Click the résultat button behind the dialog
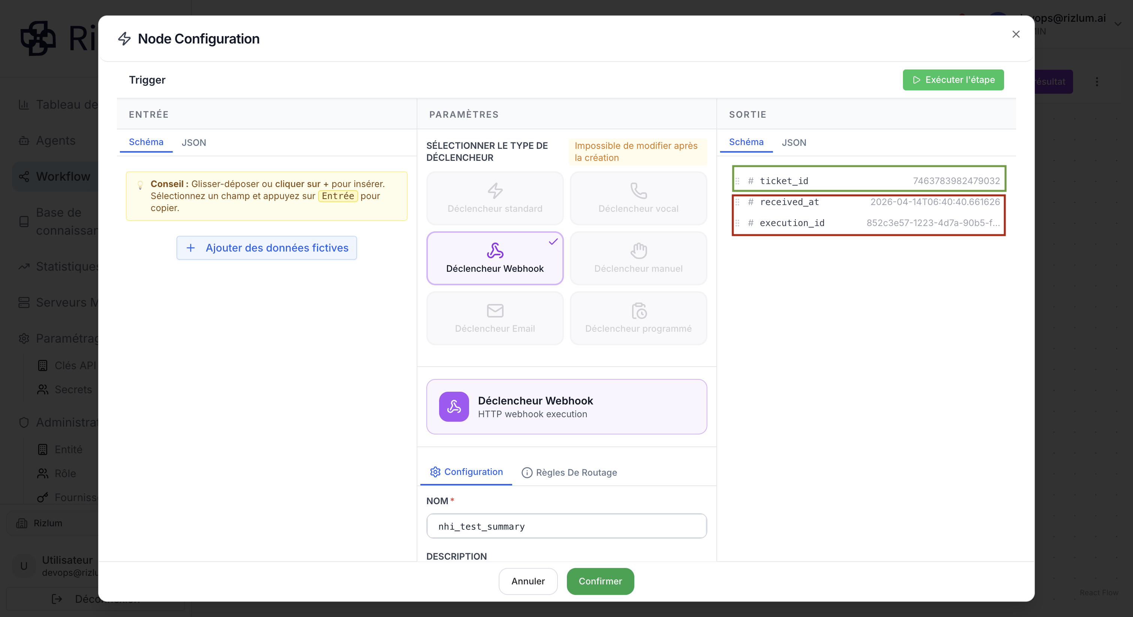This screenshot has height=617, width=1133. point(1054,81)
